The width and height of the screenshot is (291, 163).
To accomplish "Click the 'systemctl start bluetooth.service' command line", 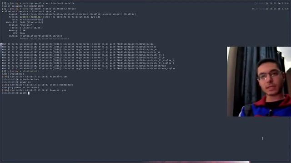I will coord(38,3).
